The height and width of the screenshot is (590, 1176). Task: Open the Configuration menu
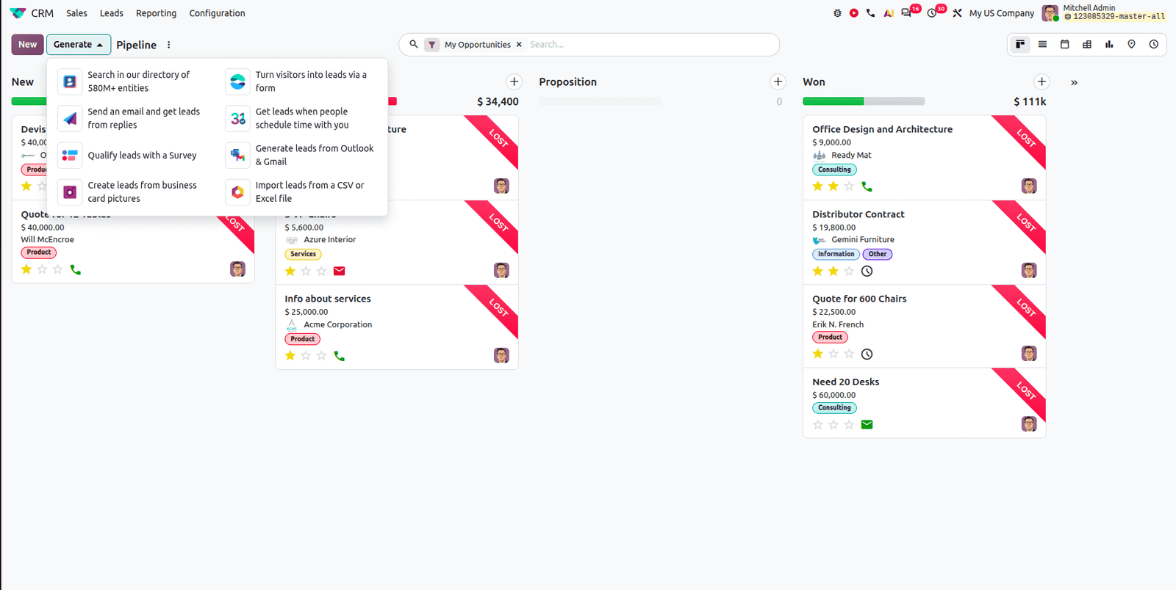[217, 13]
